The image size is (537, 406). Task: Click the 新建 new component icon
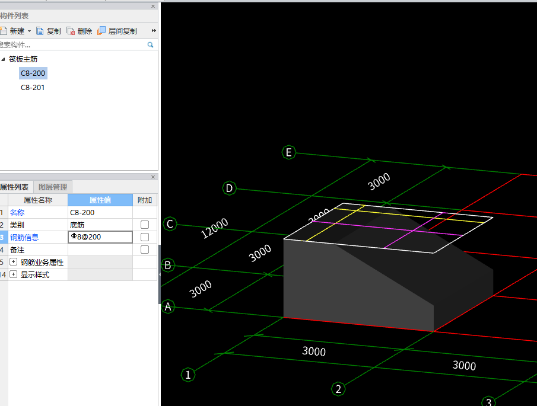[4, 31]
